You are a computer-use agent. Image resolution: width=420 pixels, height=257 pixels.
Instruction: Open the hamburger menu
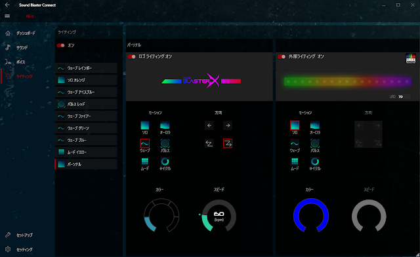(7, 16)
